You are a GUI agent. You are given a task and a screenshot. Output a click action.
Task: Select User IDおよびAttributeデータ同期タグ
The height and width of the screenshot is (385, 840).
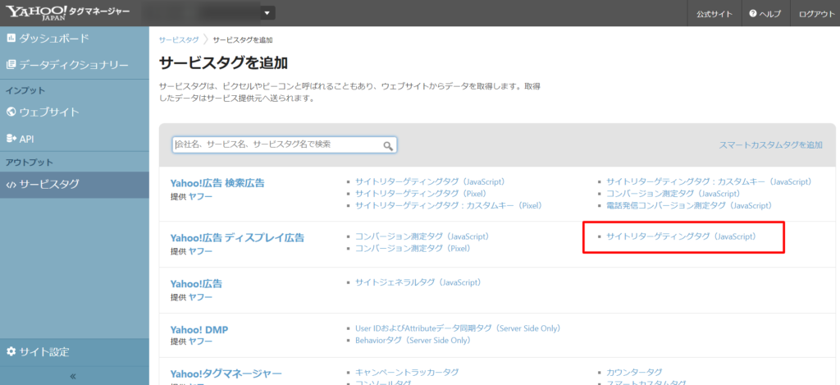pyautogui.click(x=458, y=328)
